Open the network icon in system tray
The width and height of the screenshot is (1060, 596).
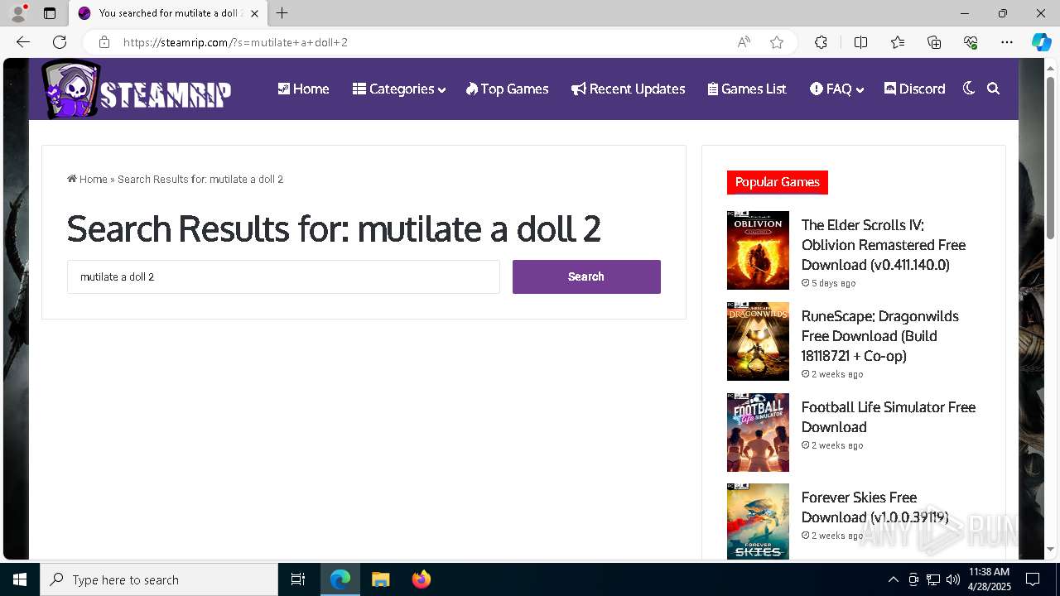(x=933, y=579)
